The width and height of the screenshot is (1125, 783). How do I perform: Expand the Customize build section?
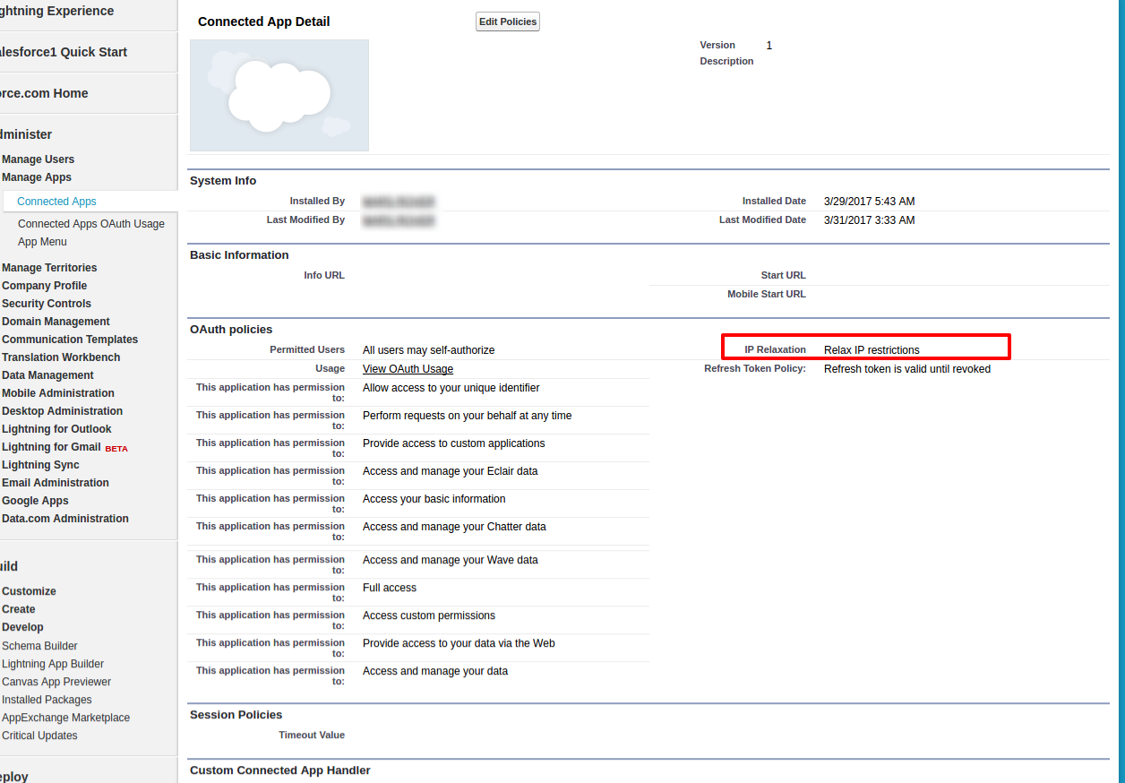pos(29,591)
